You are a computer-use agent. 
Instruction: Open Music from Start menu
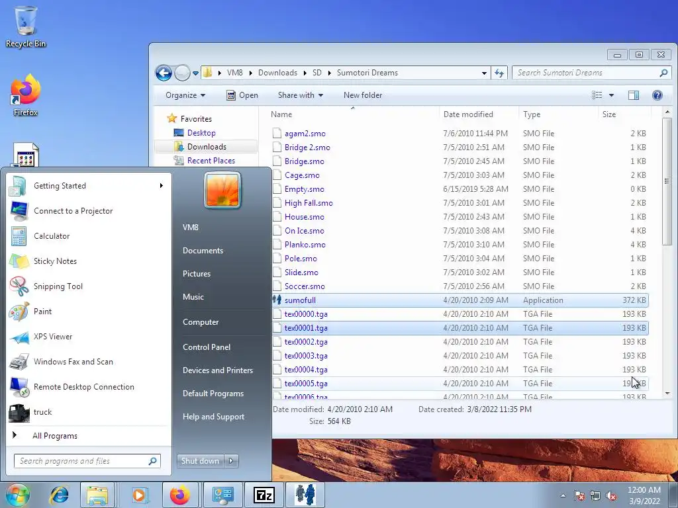193,297
